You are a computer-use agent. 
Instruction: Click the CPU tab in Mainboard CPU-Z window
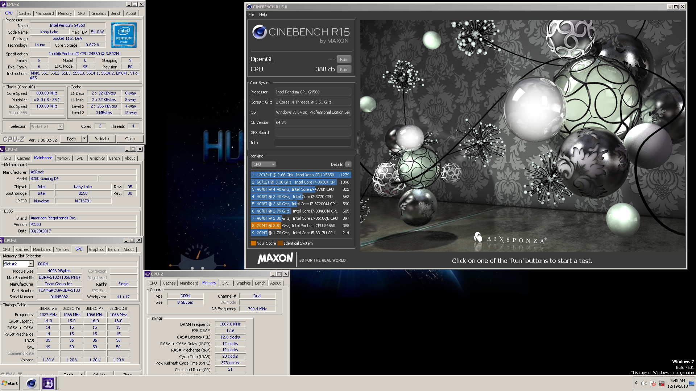tap(7, 158)
